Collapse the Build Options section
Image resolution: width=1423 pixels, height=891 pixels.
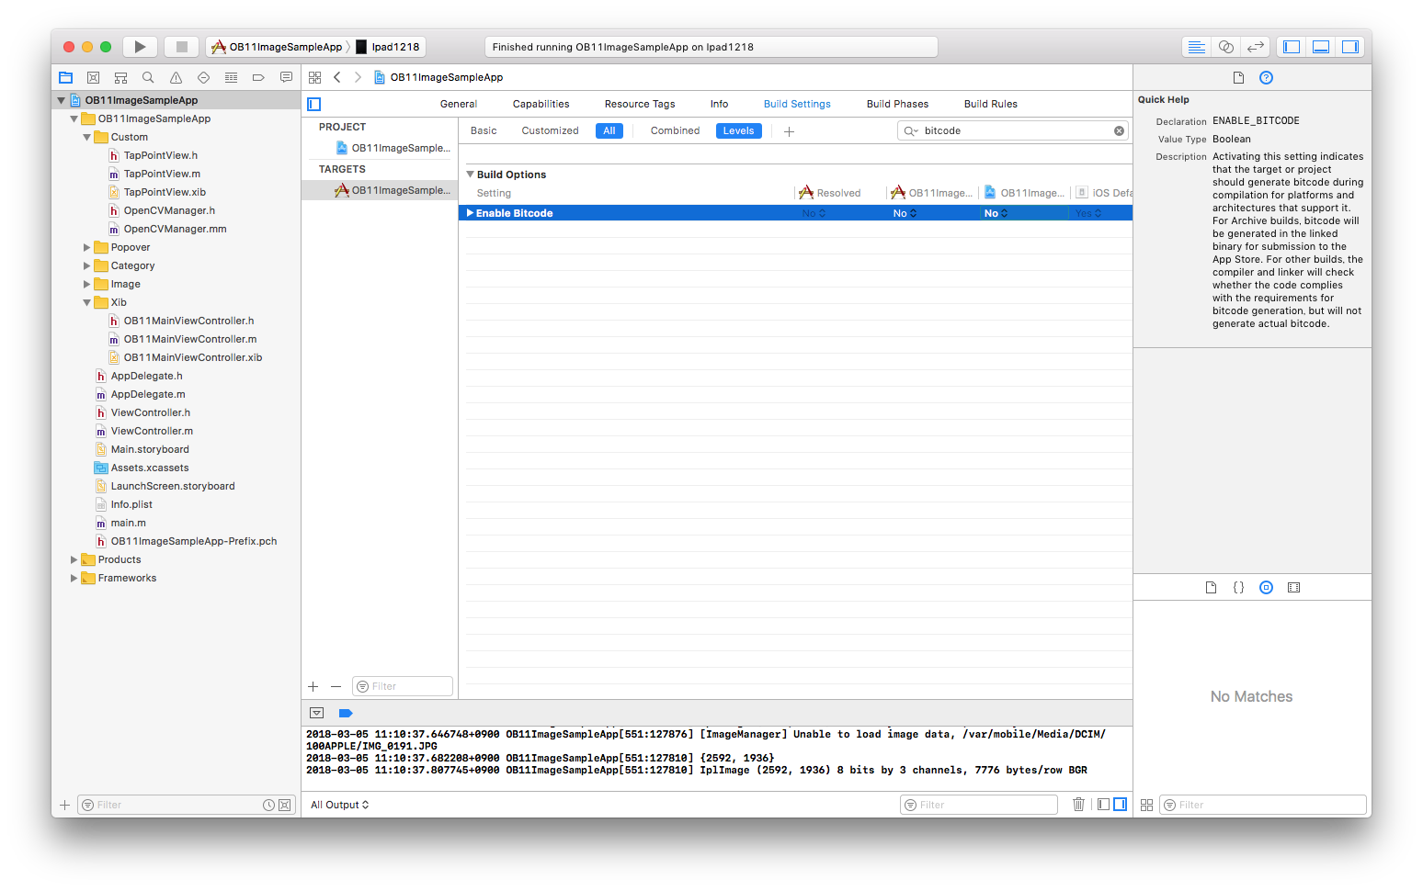coord(471,175)
